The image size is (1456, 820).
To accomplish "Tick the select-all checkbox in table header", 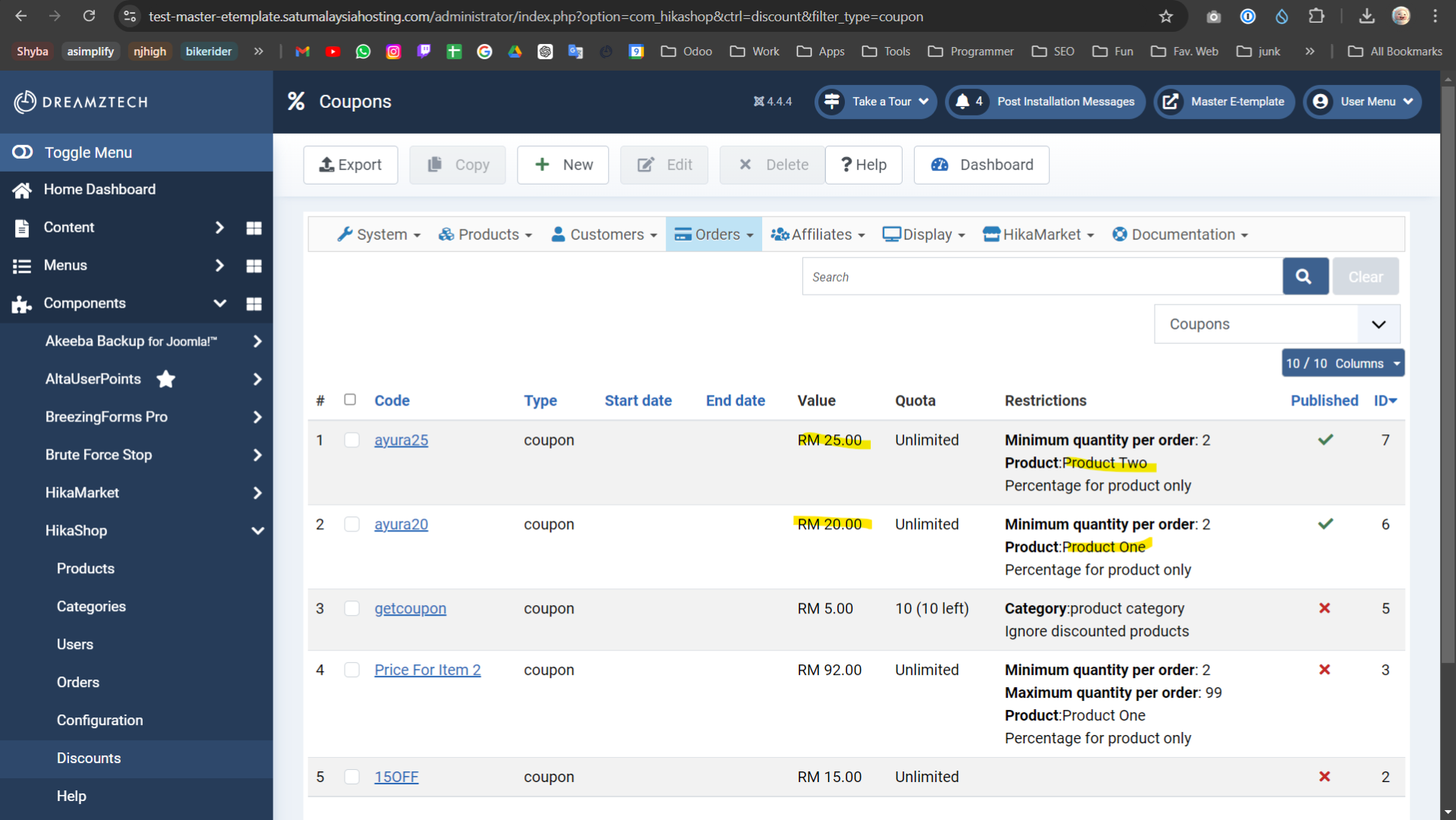I will point(350,400).
